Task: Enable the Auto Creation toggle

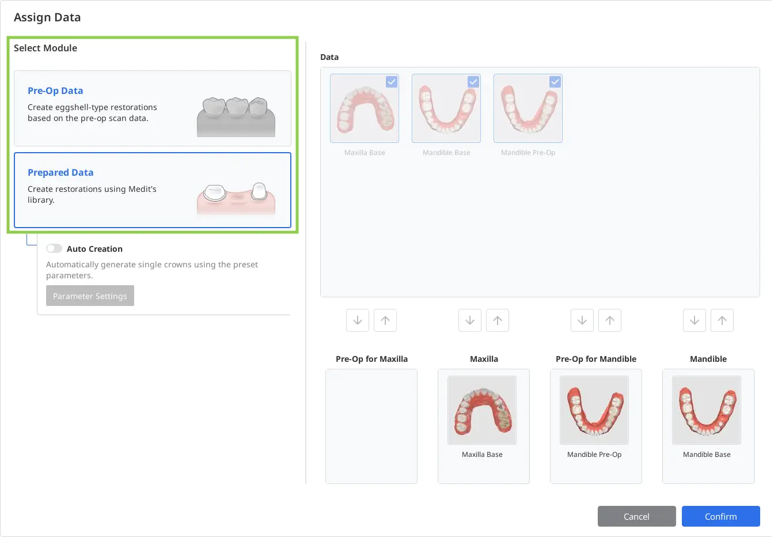Action: (x=54, y=249)
